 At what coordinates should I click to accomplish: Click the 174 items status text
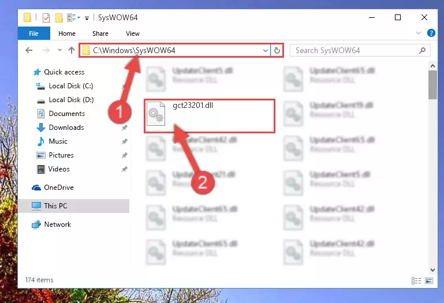tap(39, 280)
